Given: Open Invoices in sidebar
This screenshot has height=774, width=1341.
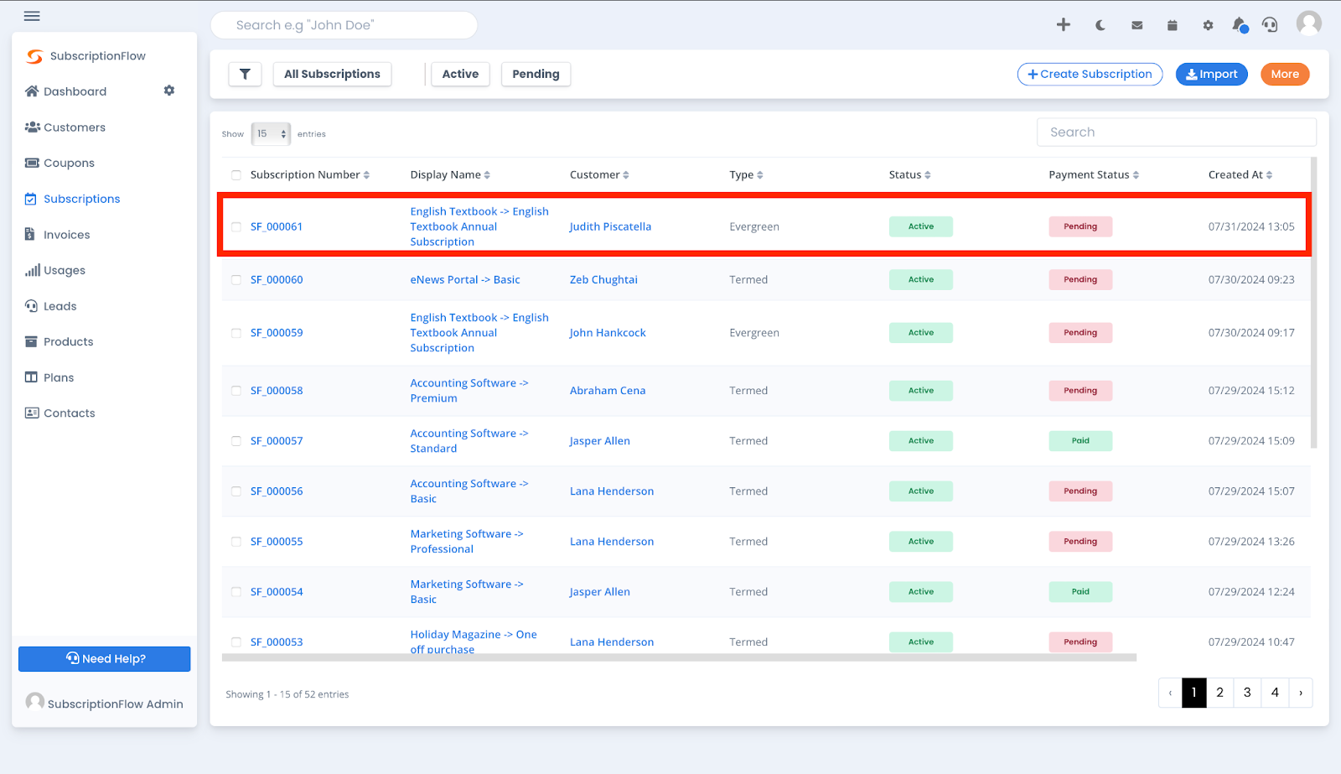Looking at the screenshot, I should [x=57, y=235].
